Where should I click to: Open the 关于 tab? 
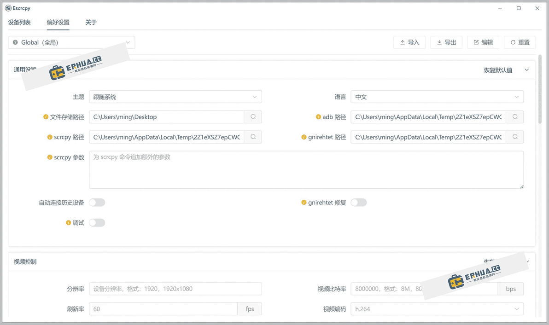(x=91, y=23)
